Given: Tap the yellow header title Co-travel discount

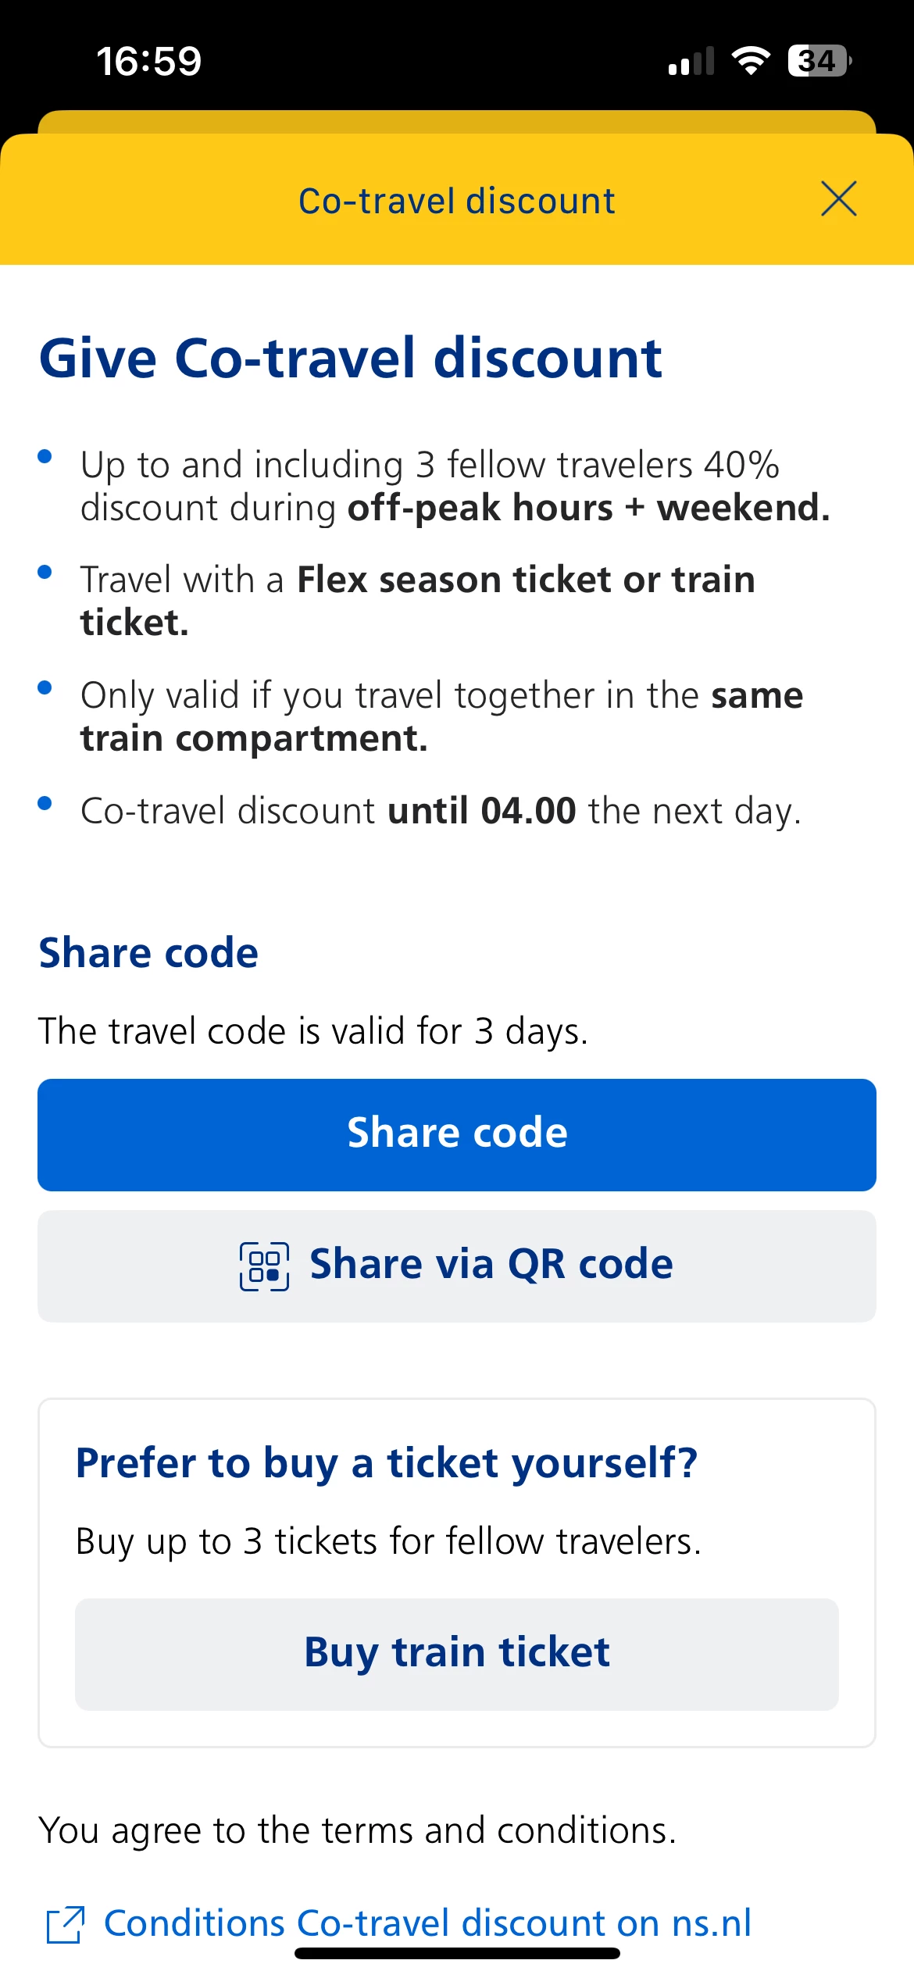Looking at the screenshot, I should click(456, 202).
